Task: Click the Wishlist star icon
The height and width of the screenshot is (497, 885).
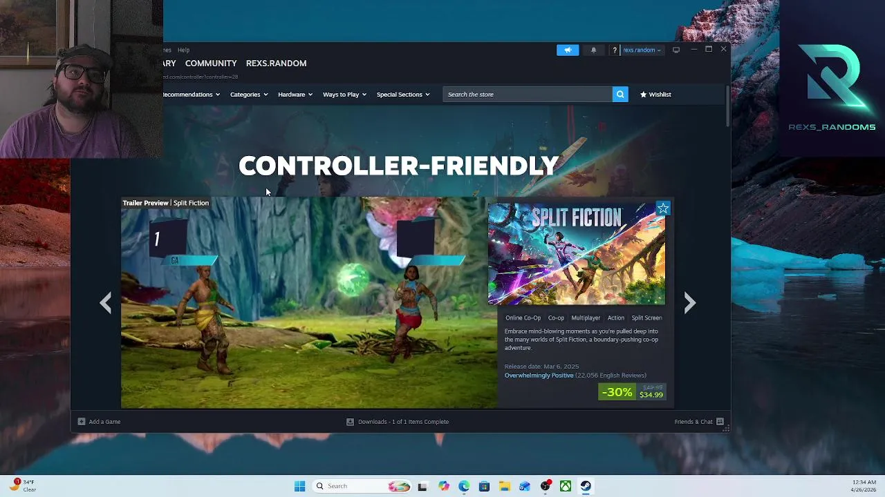Action: (x=643, y=95)
